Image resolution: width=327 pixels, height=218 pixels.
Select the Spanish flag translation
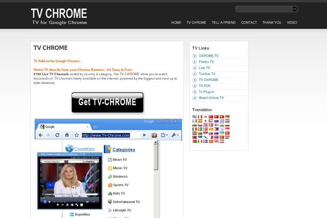pos(200,121)
